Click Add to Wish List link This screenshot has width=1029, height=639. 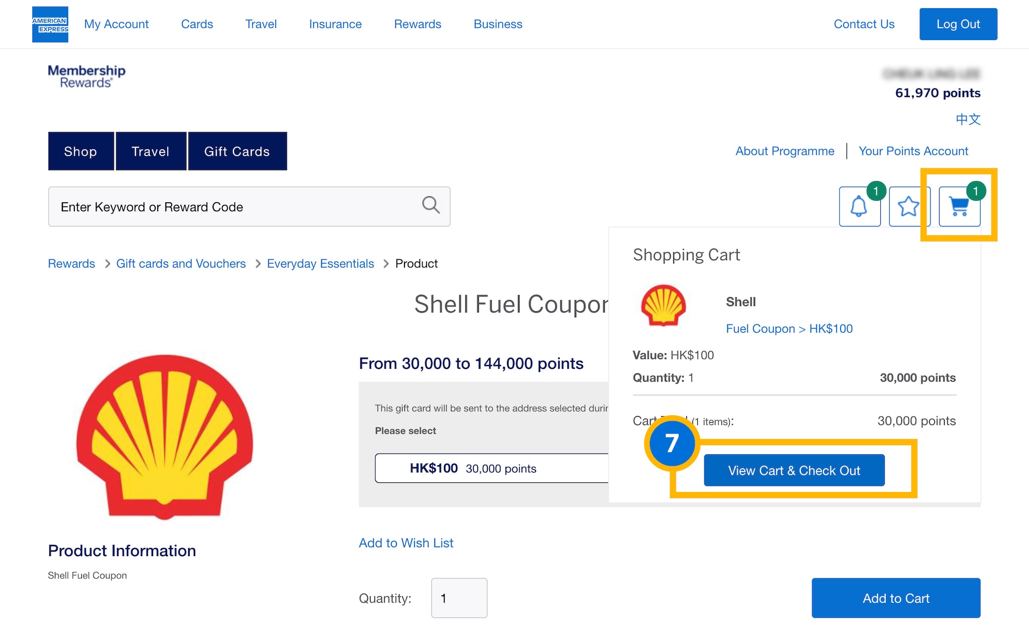[406, 543]
